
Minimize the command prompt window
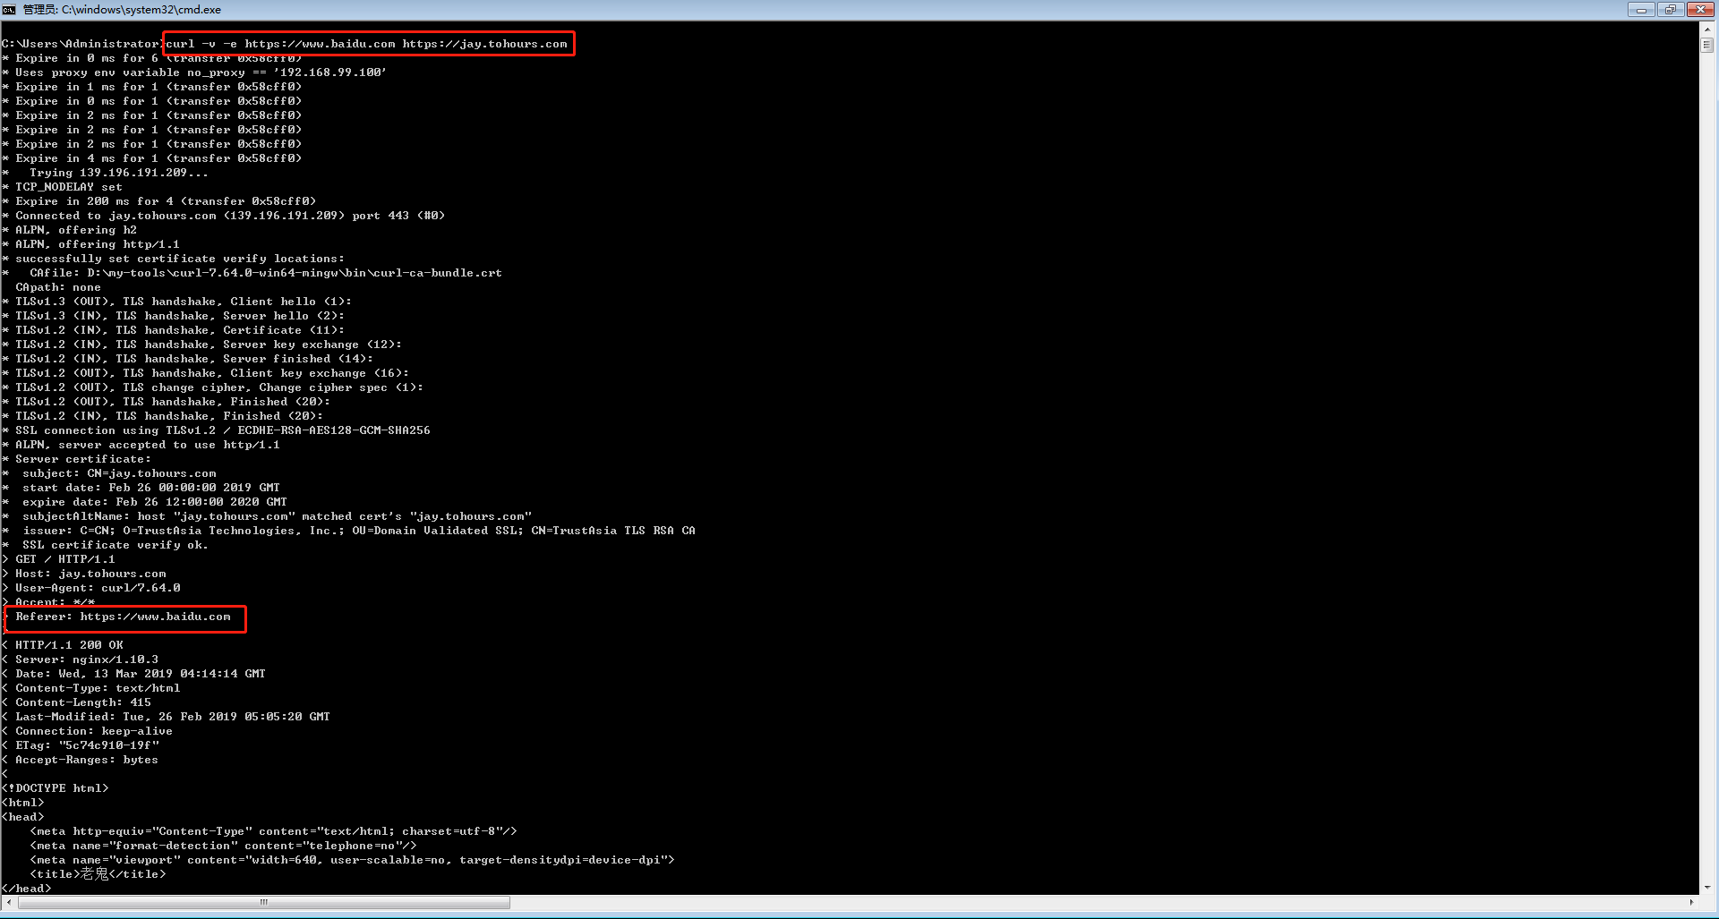point(1640,10)
